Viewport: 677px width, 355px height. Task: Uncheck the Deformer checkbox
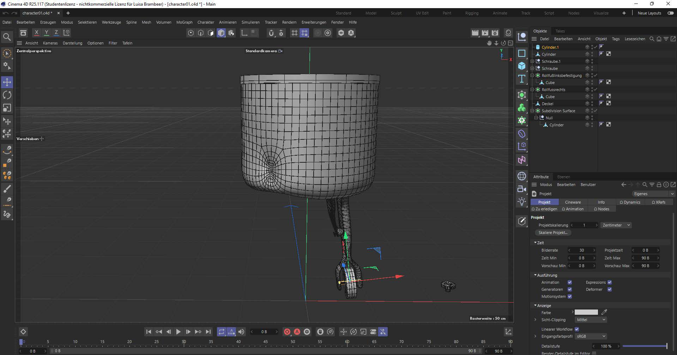[x=609, y=289]
